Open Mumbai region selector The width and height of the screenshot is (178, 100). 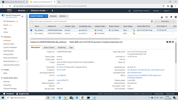[157, 11]
